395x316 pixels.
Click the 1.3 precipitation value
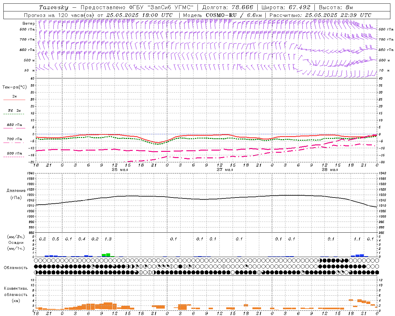point(108,239)
